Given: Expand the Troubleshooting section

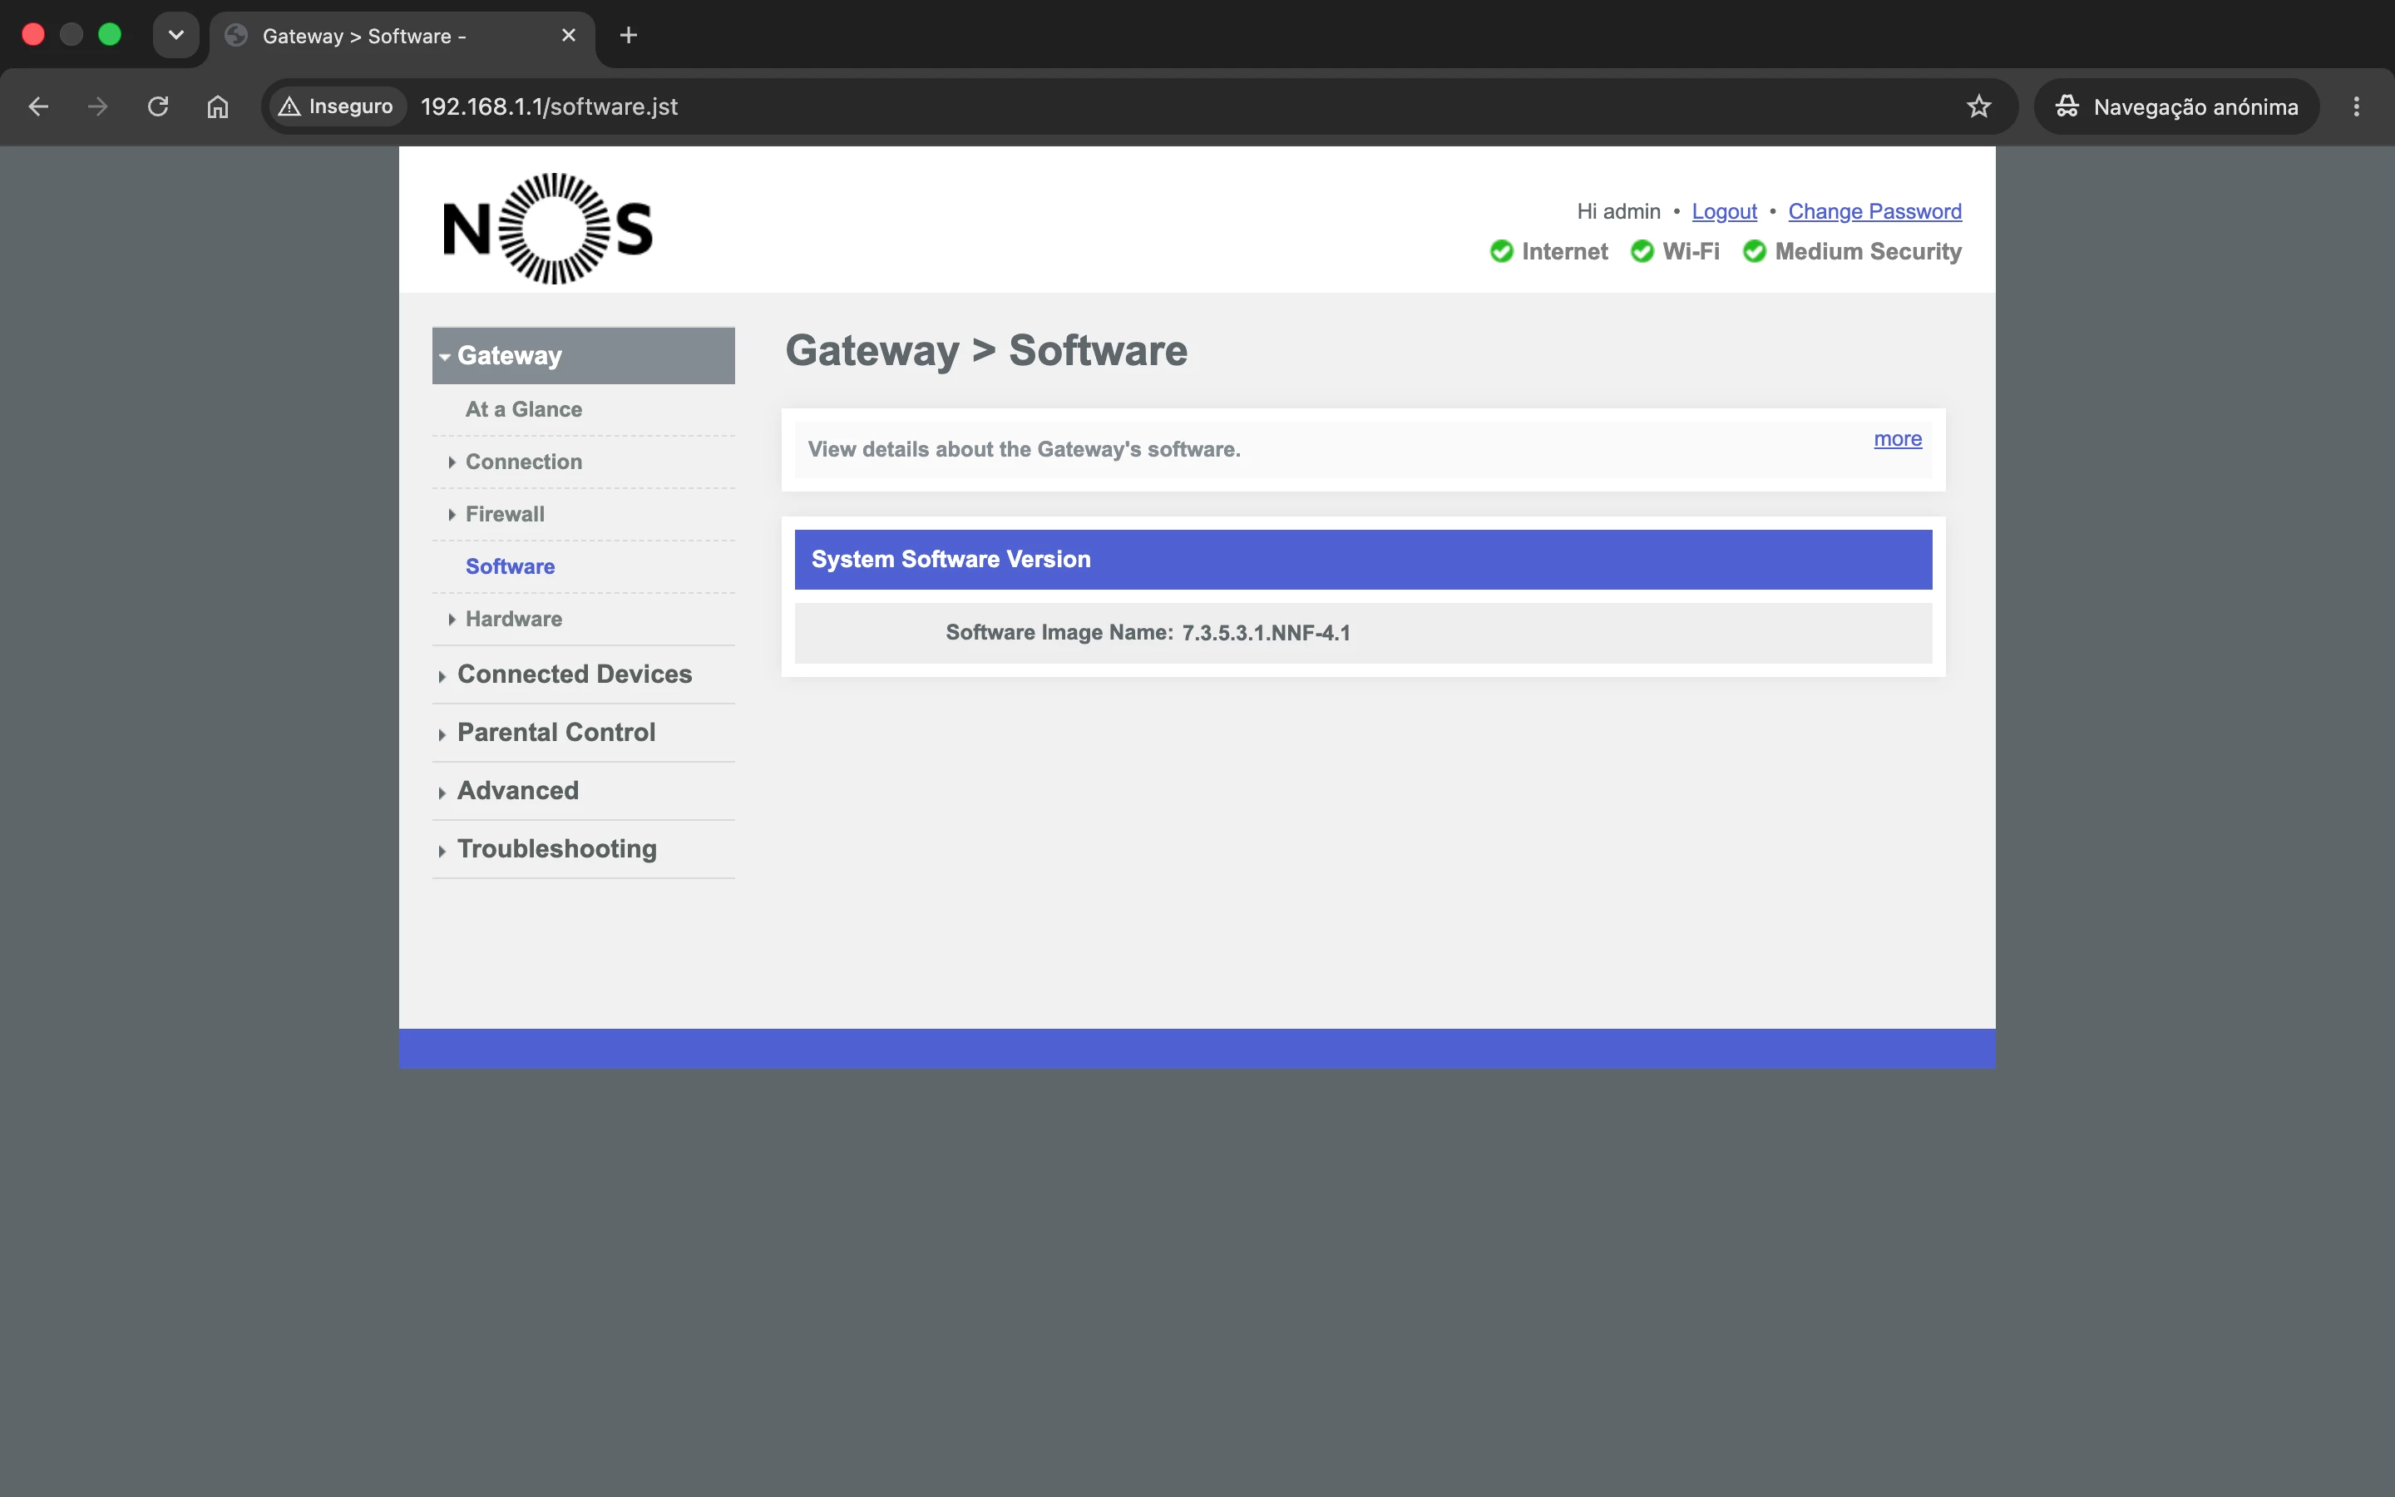Looking at the screenshot, I should pos(557,849).
